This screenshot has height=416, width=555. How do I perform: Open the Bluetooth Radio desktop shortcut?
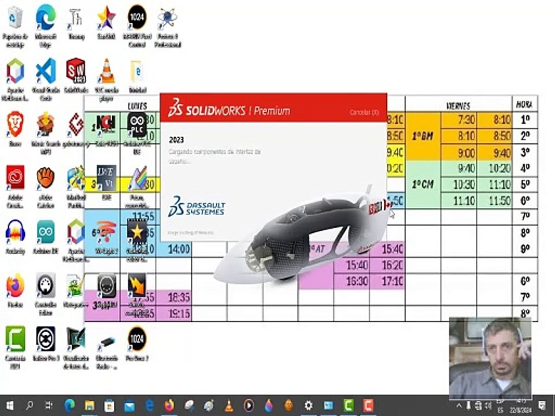(x=106, y=341)
